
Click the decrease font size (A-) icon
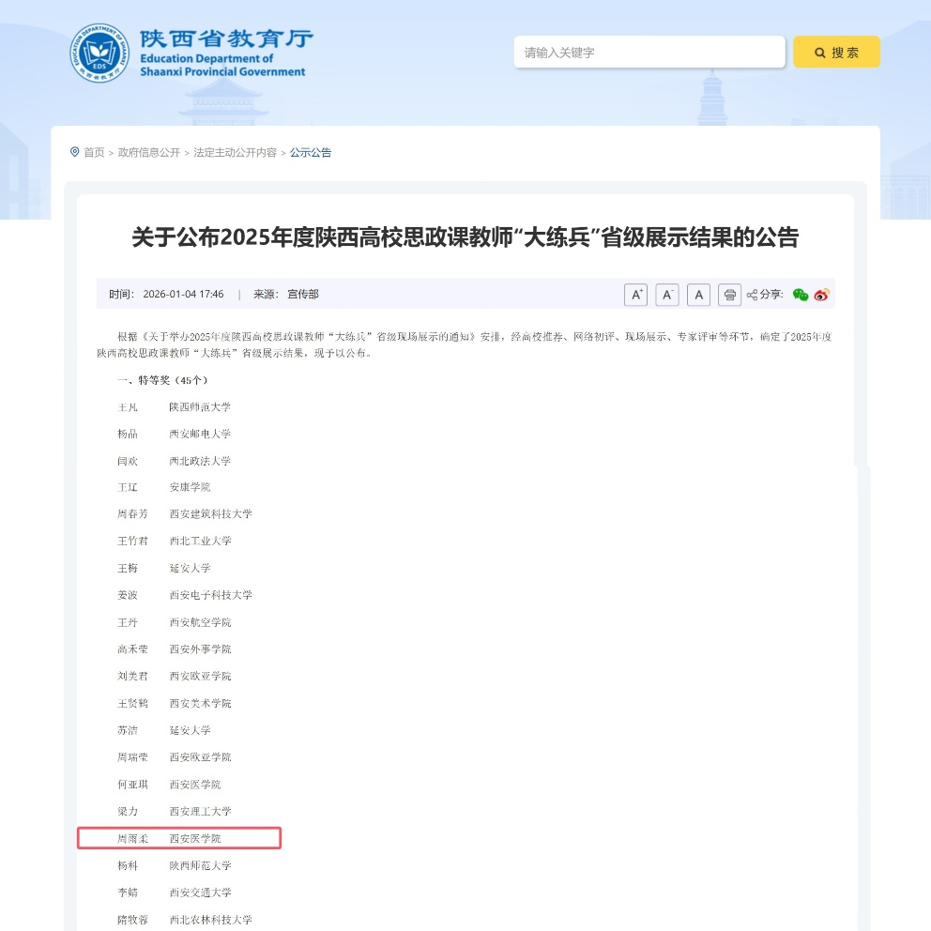pyautogui.click(x=667, y=295)
